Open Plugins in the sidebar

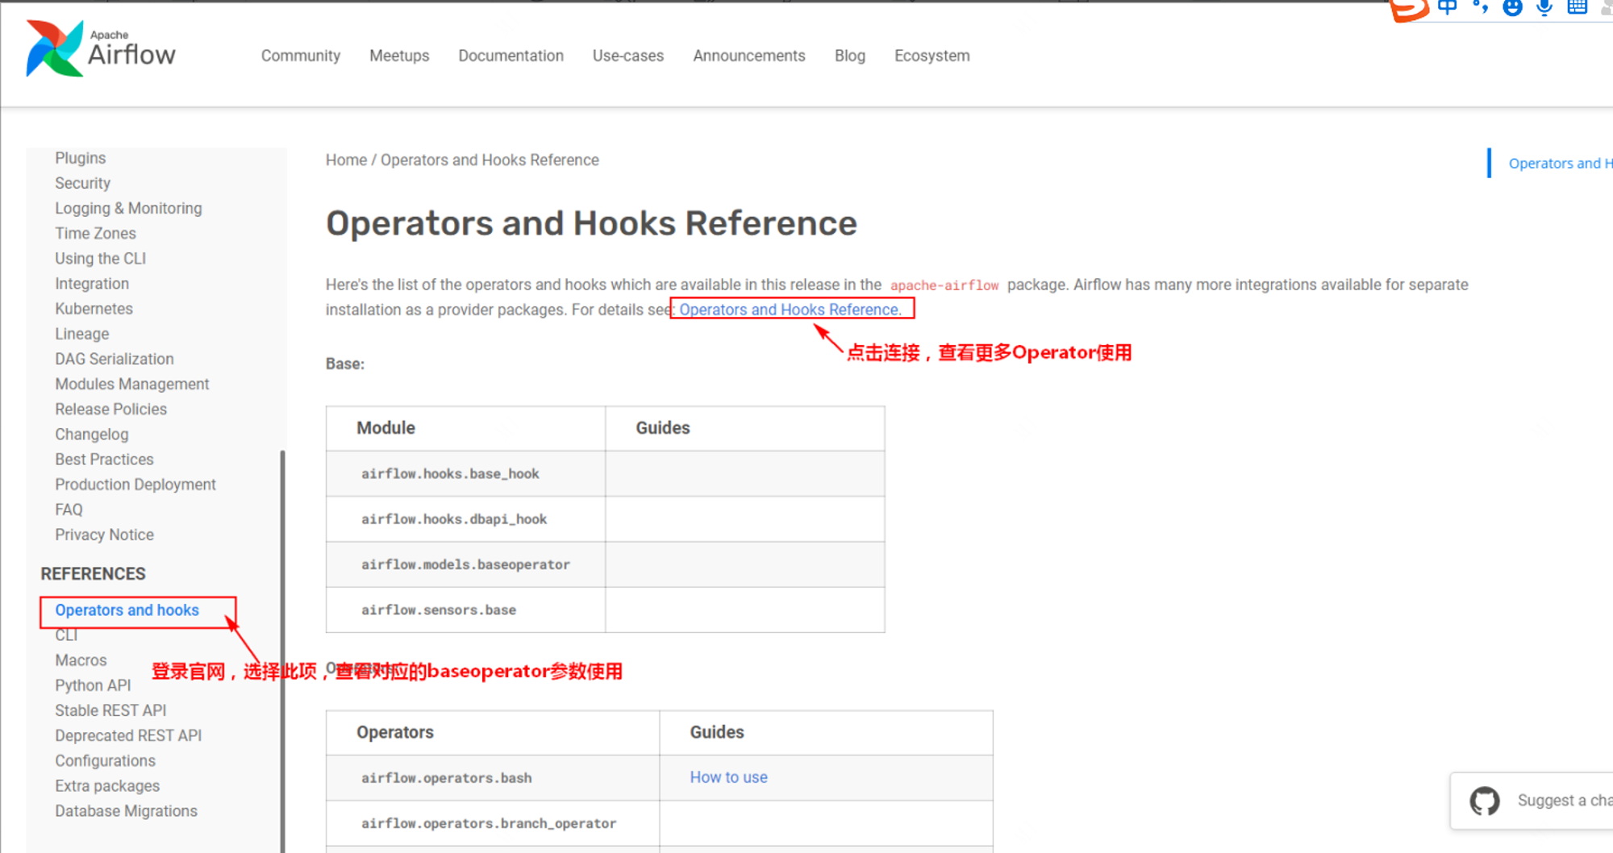pos(80,158)
